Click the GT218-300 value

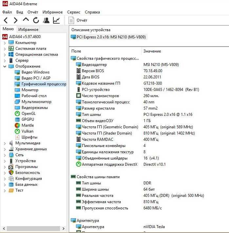pyautogui.click(x=153, y=83)
